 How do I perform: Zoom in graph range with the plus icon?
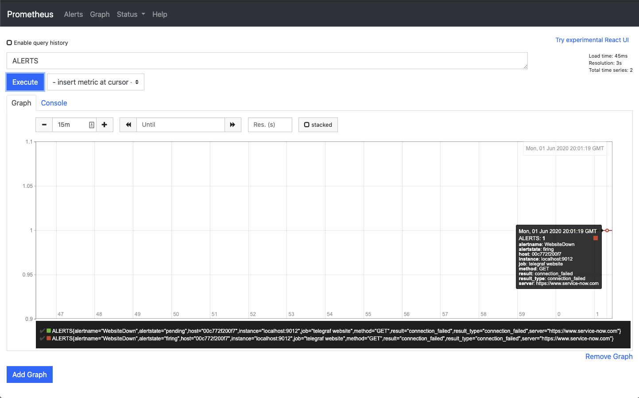[x=105, y=125]
